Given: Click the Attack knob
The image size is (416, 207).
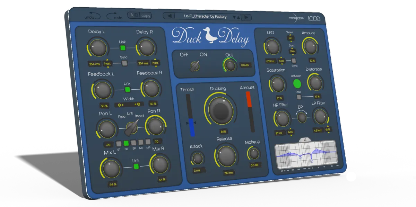Looking at the screenshot, I should (197, 159).
